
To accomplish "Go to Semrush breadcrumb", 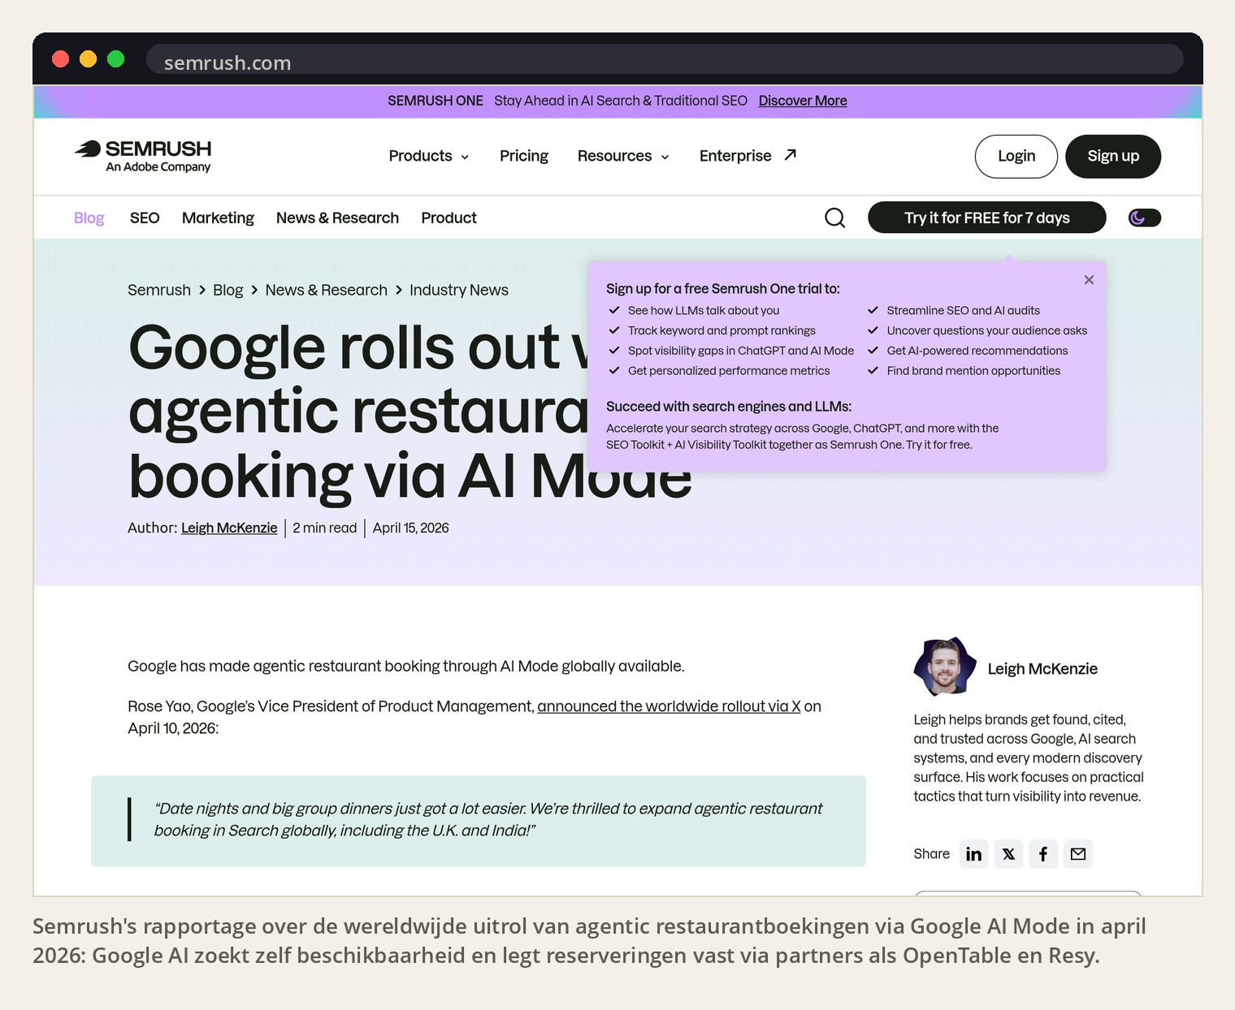I will point(159,290).
